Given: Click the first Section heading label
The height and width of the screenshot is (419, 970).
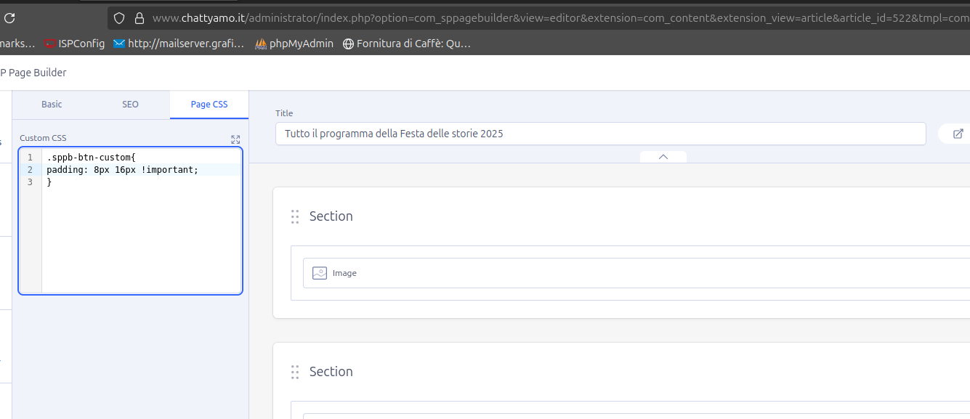Looking at the screenshot, I should [331, 216].
